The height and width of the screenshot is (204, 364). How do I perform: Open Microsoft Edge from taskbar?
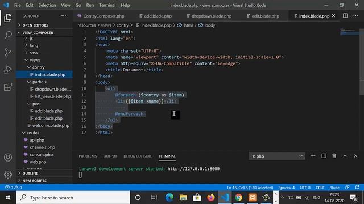[169, 198]
